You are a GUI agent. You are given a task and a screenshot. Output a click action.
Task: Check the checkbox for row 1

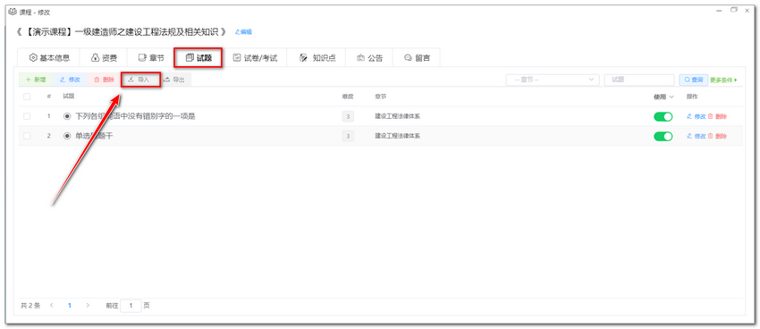click(x=27, y=116)
